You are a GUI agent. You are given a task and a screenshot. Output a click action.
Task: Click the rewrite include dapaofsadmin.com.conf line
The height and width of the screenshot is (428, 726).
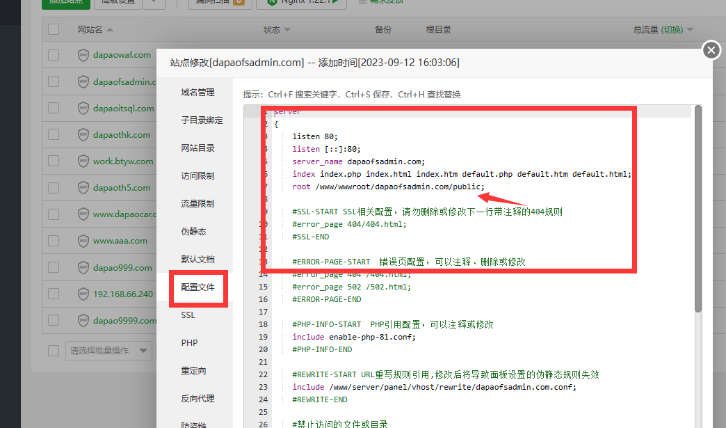point(435,387)
